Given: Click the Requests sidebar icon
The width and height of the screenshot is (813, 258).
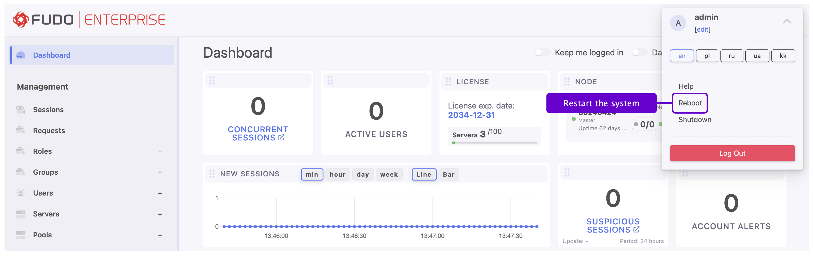Looking at the screenshot, I should tap(20, 131).
